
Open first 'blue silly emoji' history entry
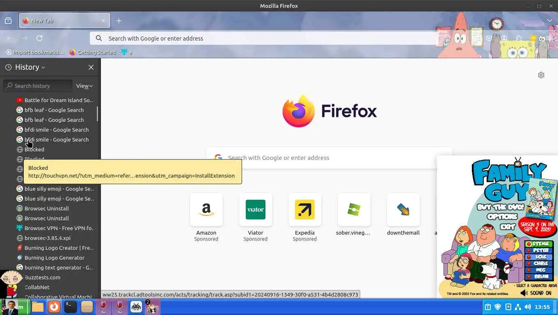pyautogui.click(x=55, y=189)
